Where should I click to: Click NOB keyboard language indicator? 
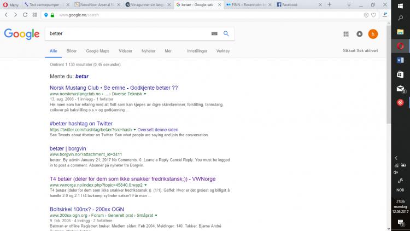pos(400,190)
